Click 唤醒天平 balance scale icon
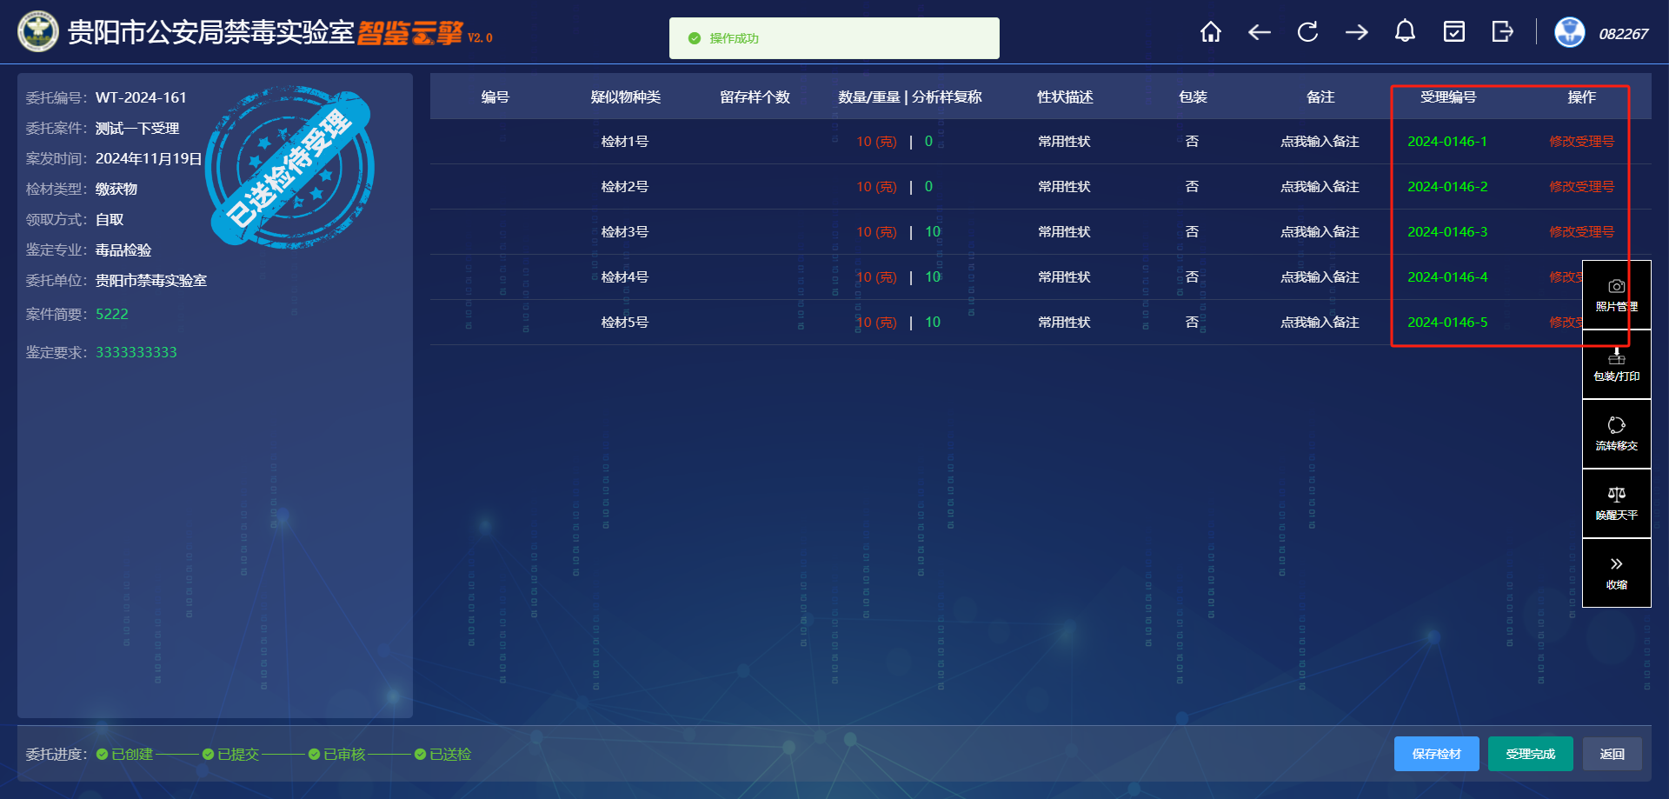This screenshot has height=799, width=1669. [x=1616, y=503]
